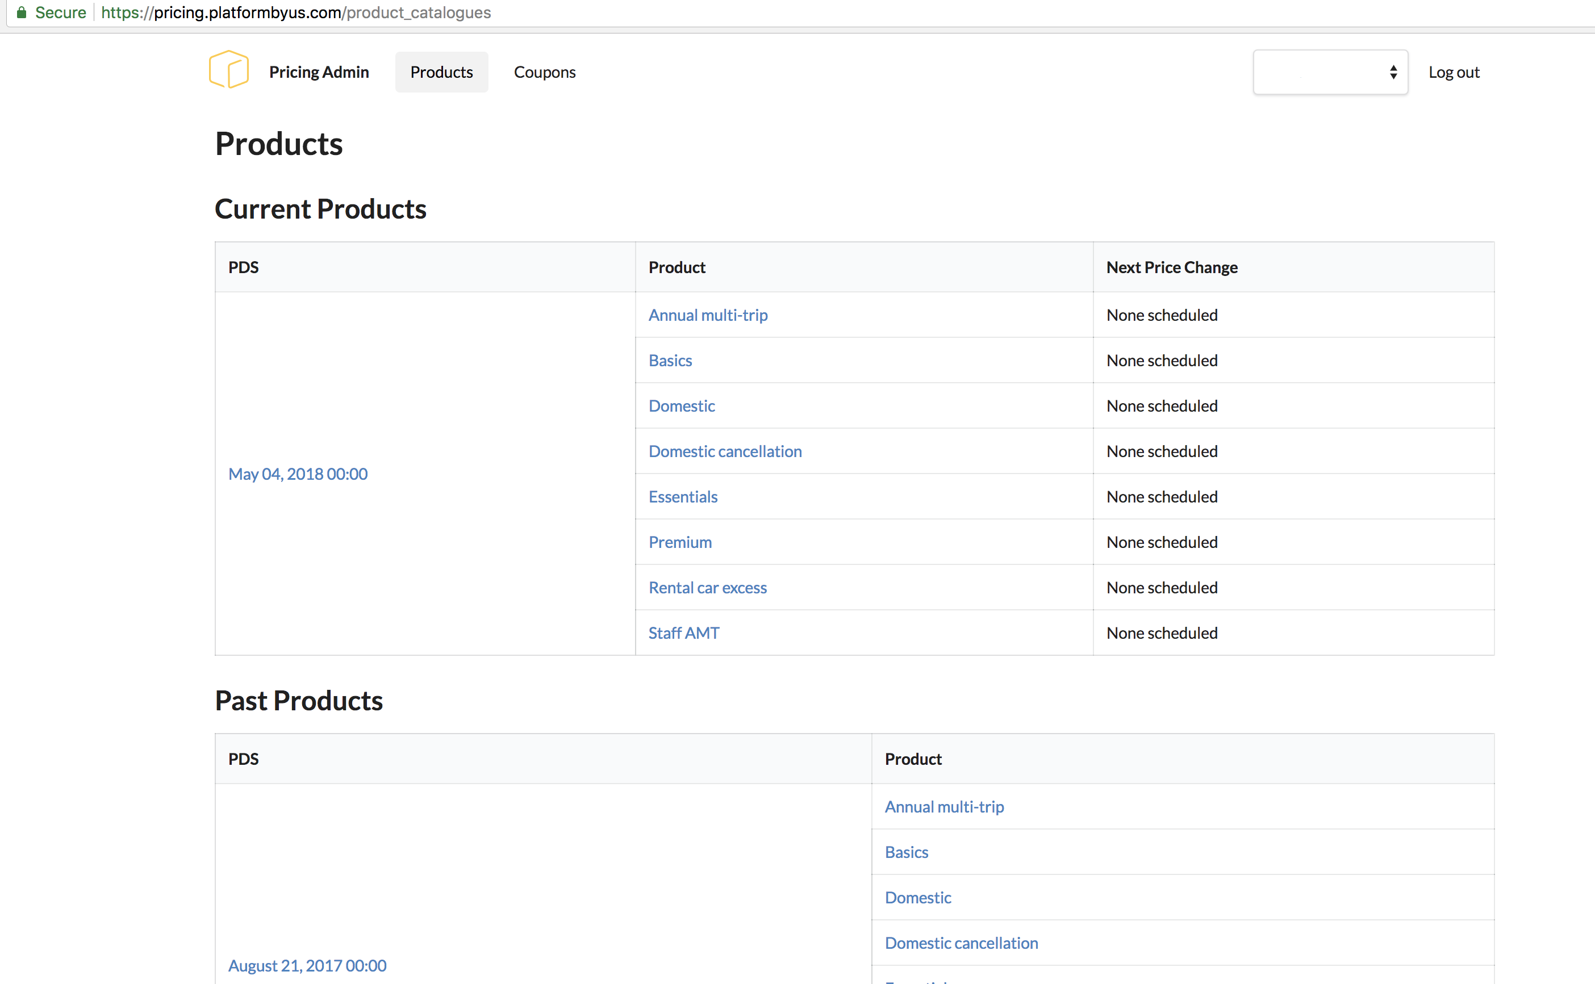This screenshot has height=984, width=1595.
Task: Open the Essentials product link
Action: pyautogui.click(x=682, y=497)
